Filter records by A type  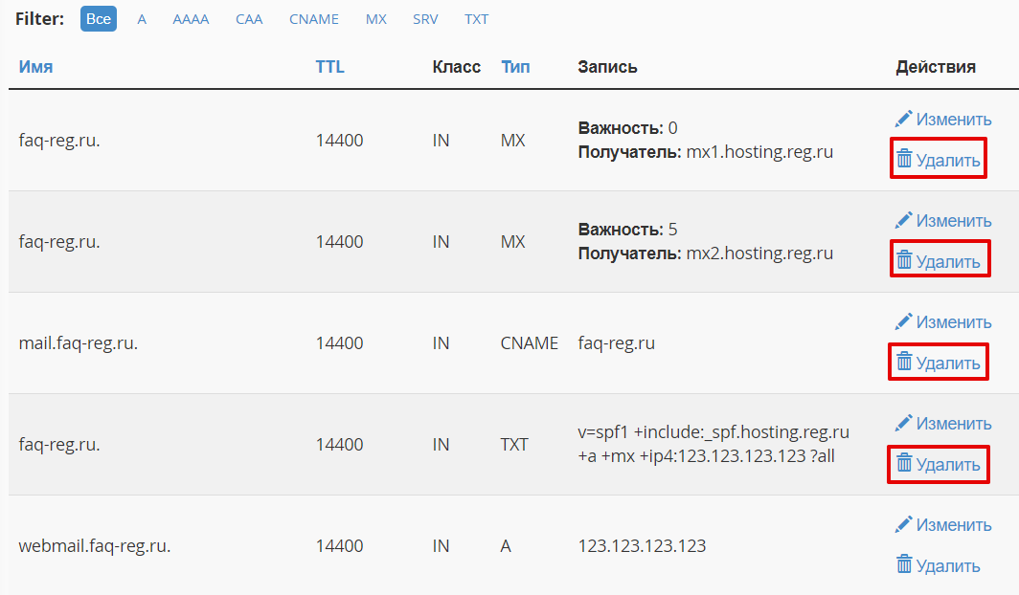click(x=142, y=19)
